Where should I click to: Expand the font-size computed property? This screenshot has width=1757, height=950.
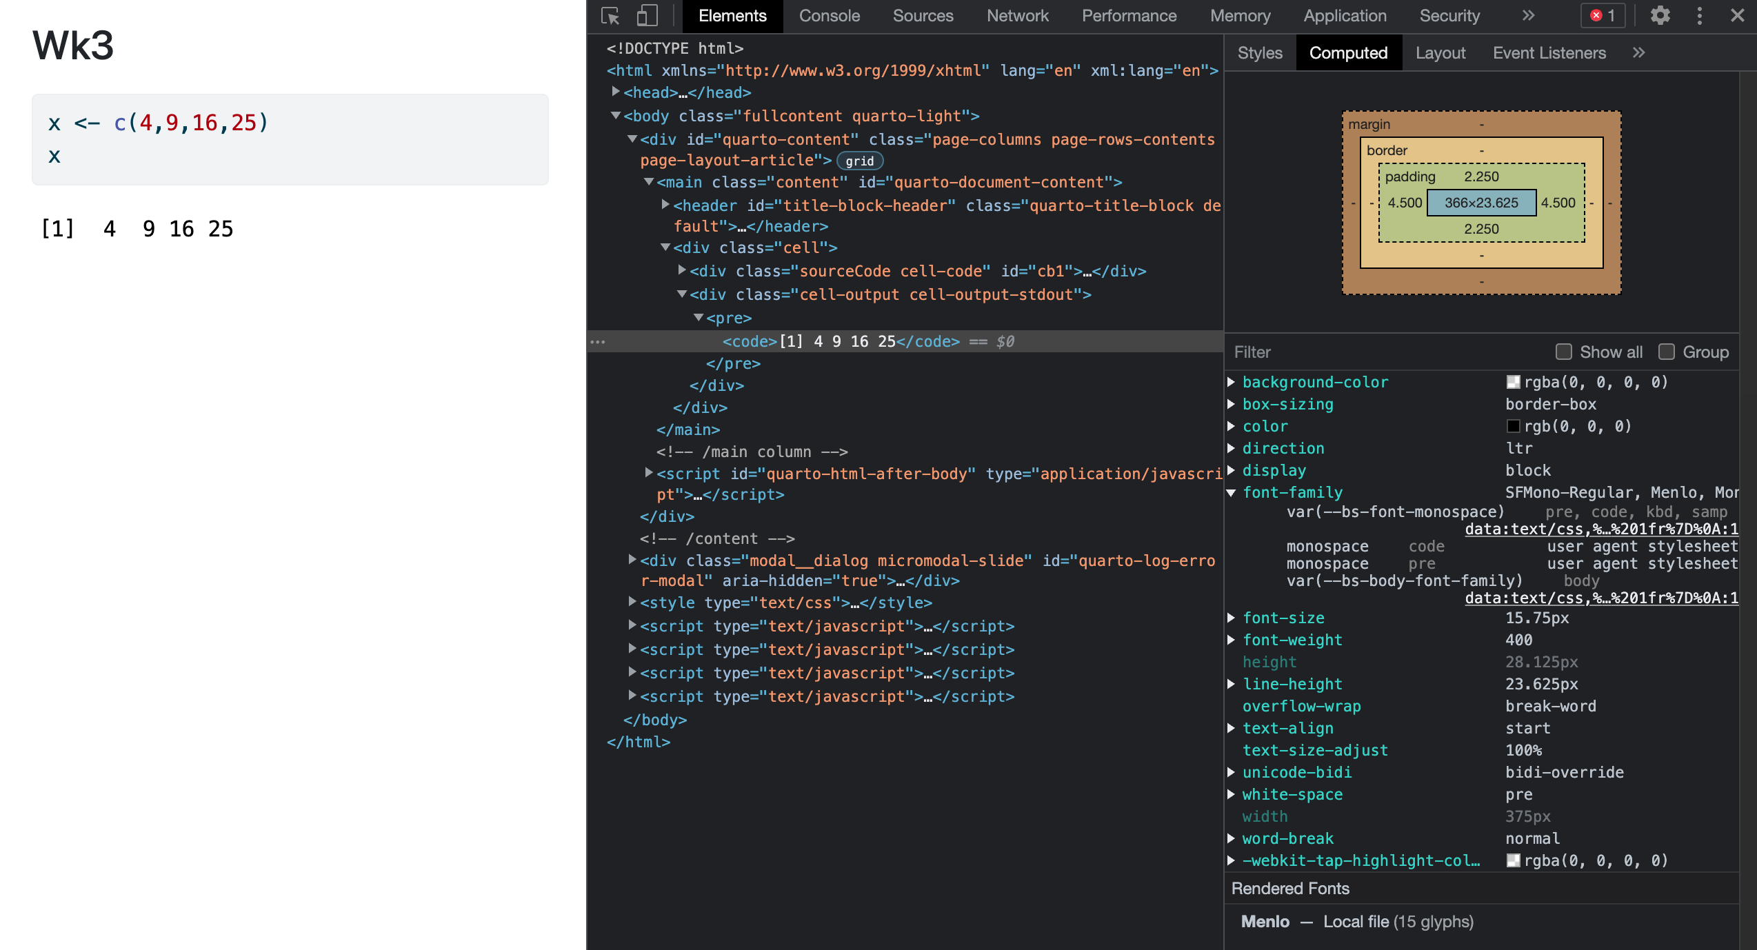click(x=1232, y=618)
